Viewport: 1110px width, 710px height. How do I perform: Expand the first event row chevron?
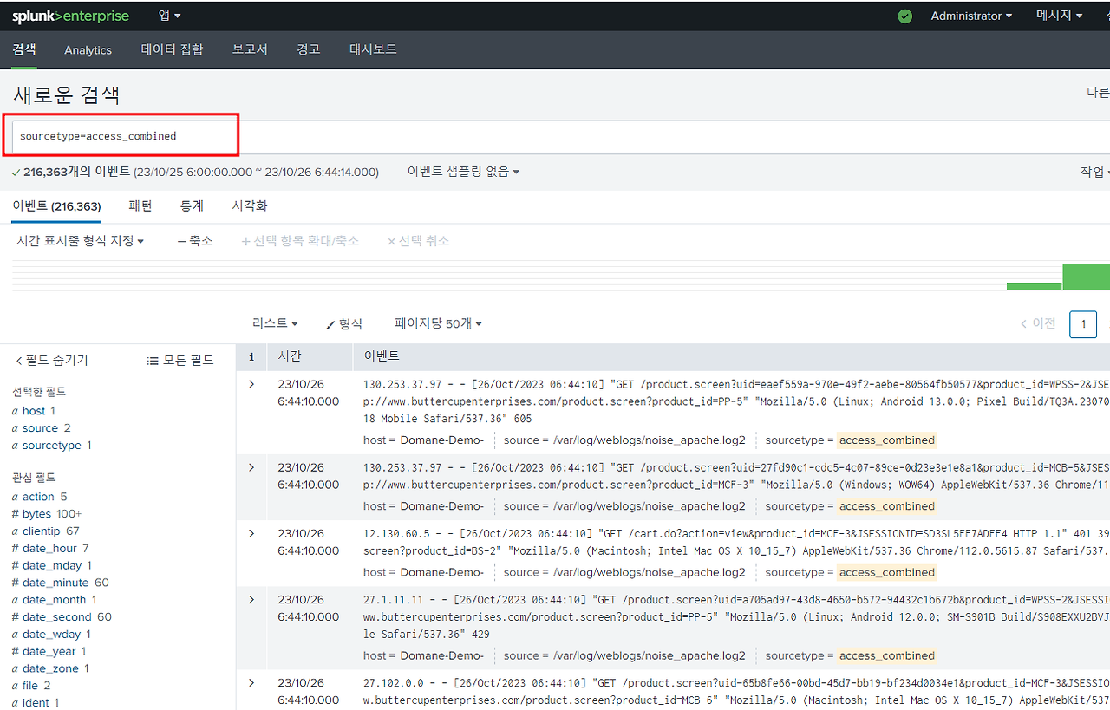(x=251, y=384)
